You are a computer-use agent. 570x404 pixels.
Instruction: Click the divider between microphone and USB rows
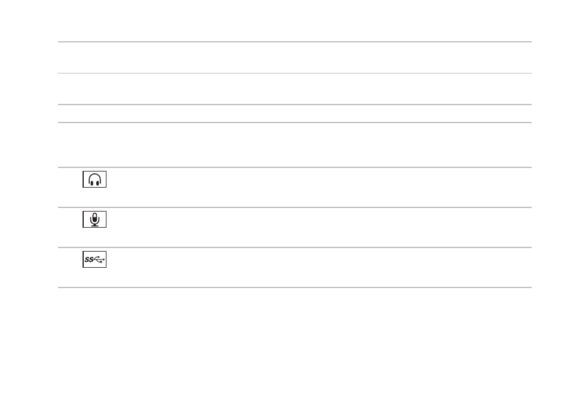tap(295, 247)
